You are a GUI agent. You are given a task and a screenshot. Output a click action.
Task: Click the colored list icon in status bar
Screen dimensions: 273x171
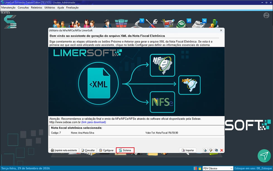[195, 168]
